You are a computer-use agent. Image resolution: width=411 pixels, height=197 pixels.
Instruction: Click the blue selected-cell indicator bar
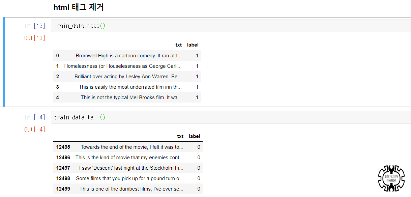click(x=4, y=62)
